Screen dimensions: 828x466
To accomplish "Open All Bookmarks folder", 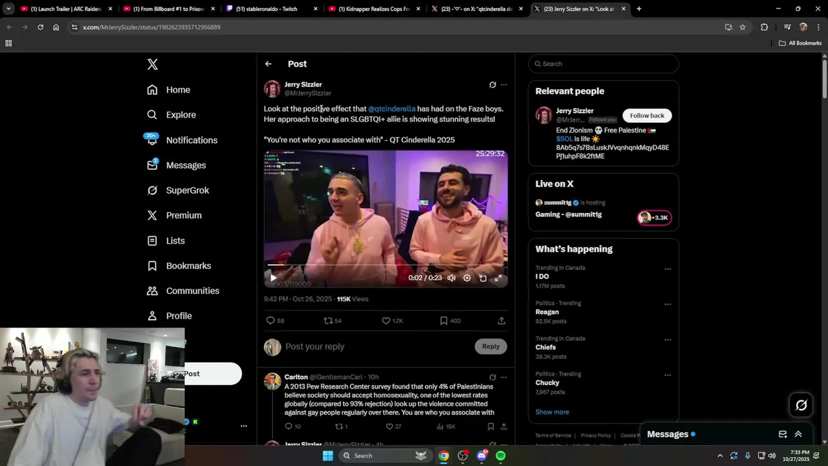I will [x=800, y=43].
